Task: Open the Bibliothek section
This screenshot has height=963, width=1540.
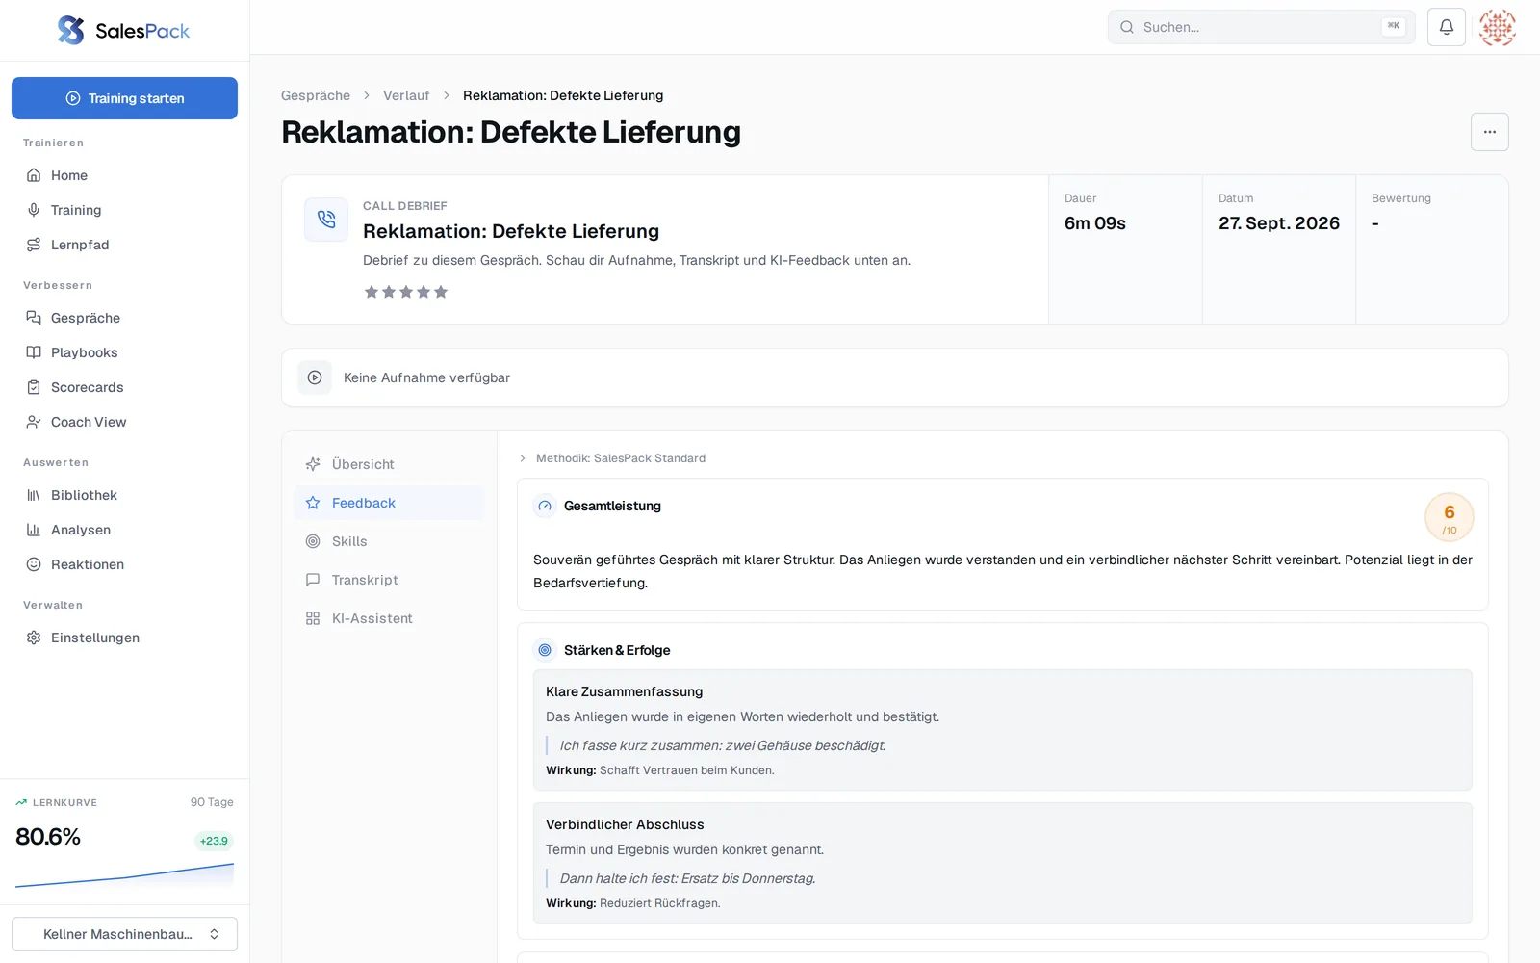Action: (124, 495)
